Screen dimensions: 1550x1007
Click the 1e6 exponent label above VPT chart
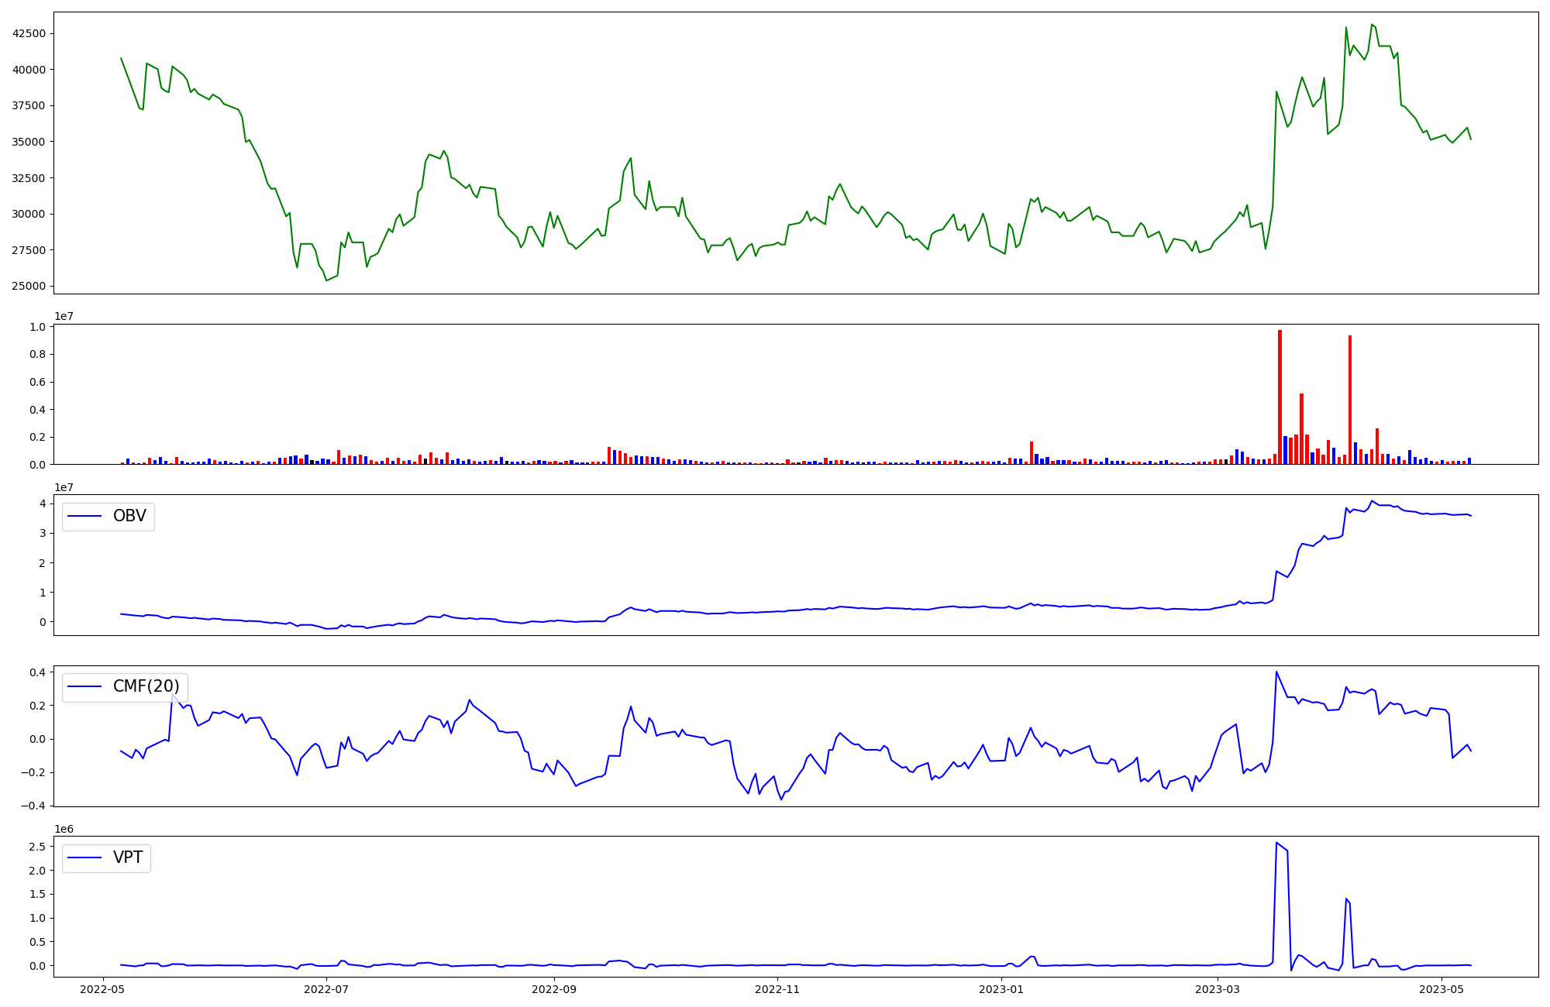point(64,829)
